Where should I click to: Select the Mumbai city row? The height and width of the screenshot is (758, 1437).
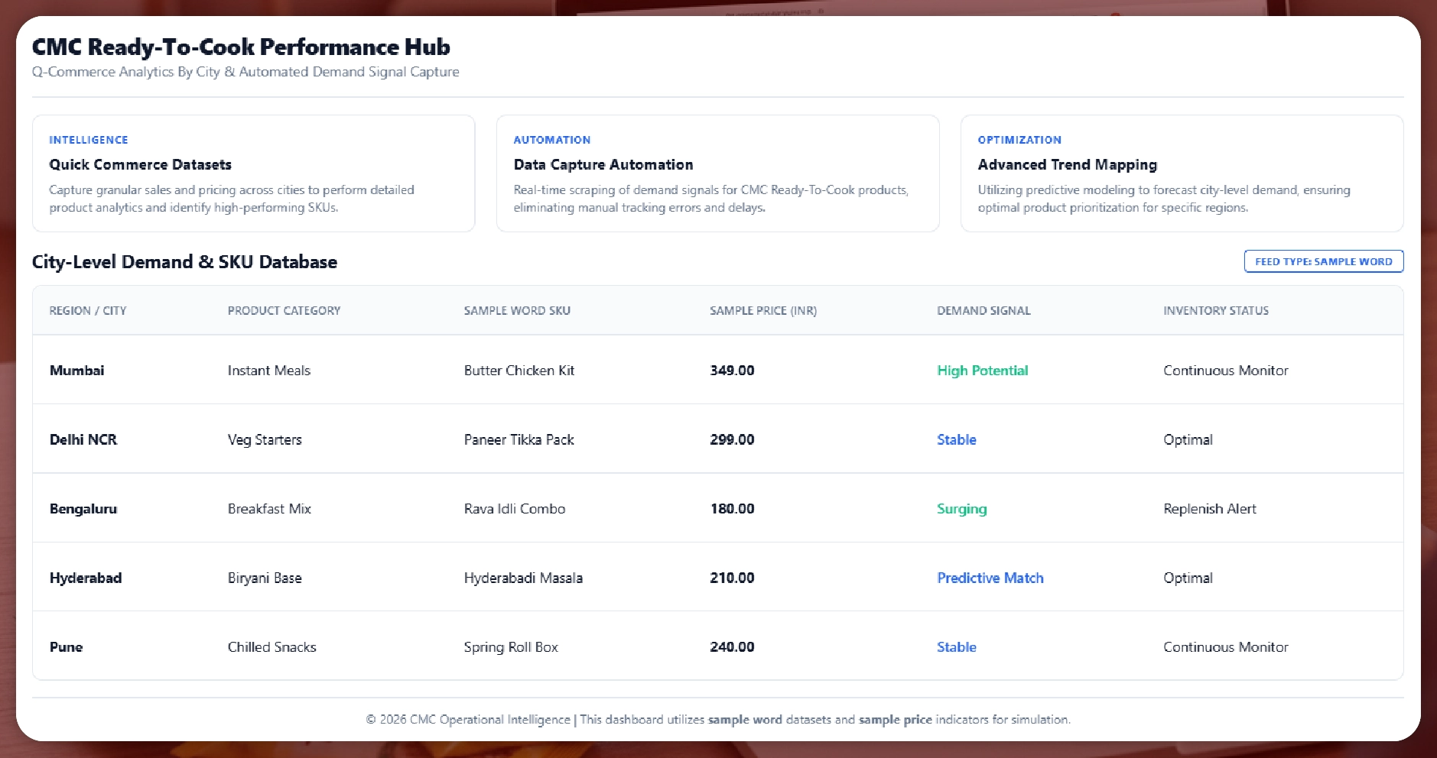point(77,371)
